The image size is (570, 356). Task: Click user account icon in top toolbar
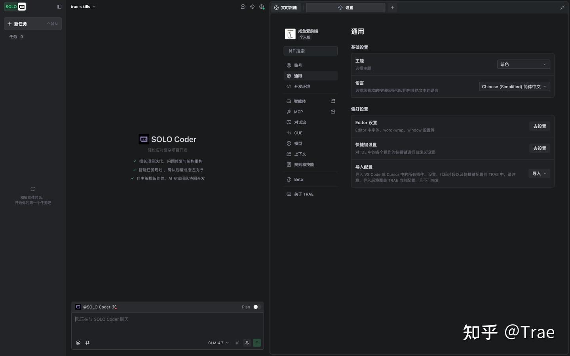(262, 7)
